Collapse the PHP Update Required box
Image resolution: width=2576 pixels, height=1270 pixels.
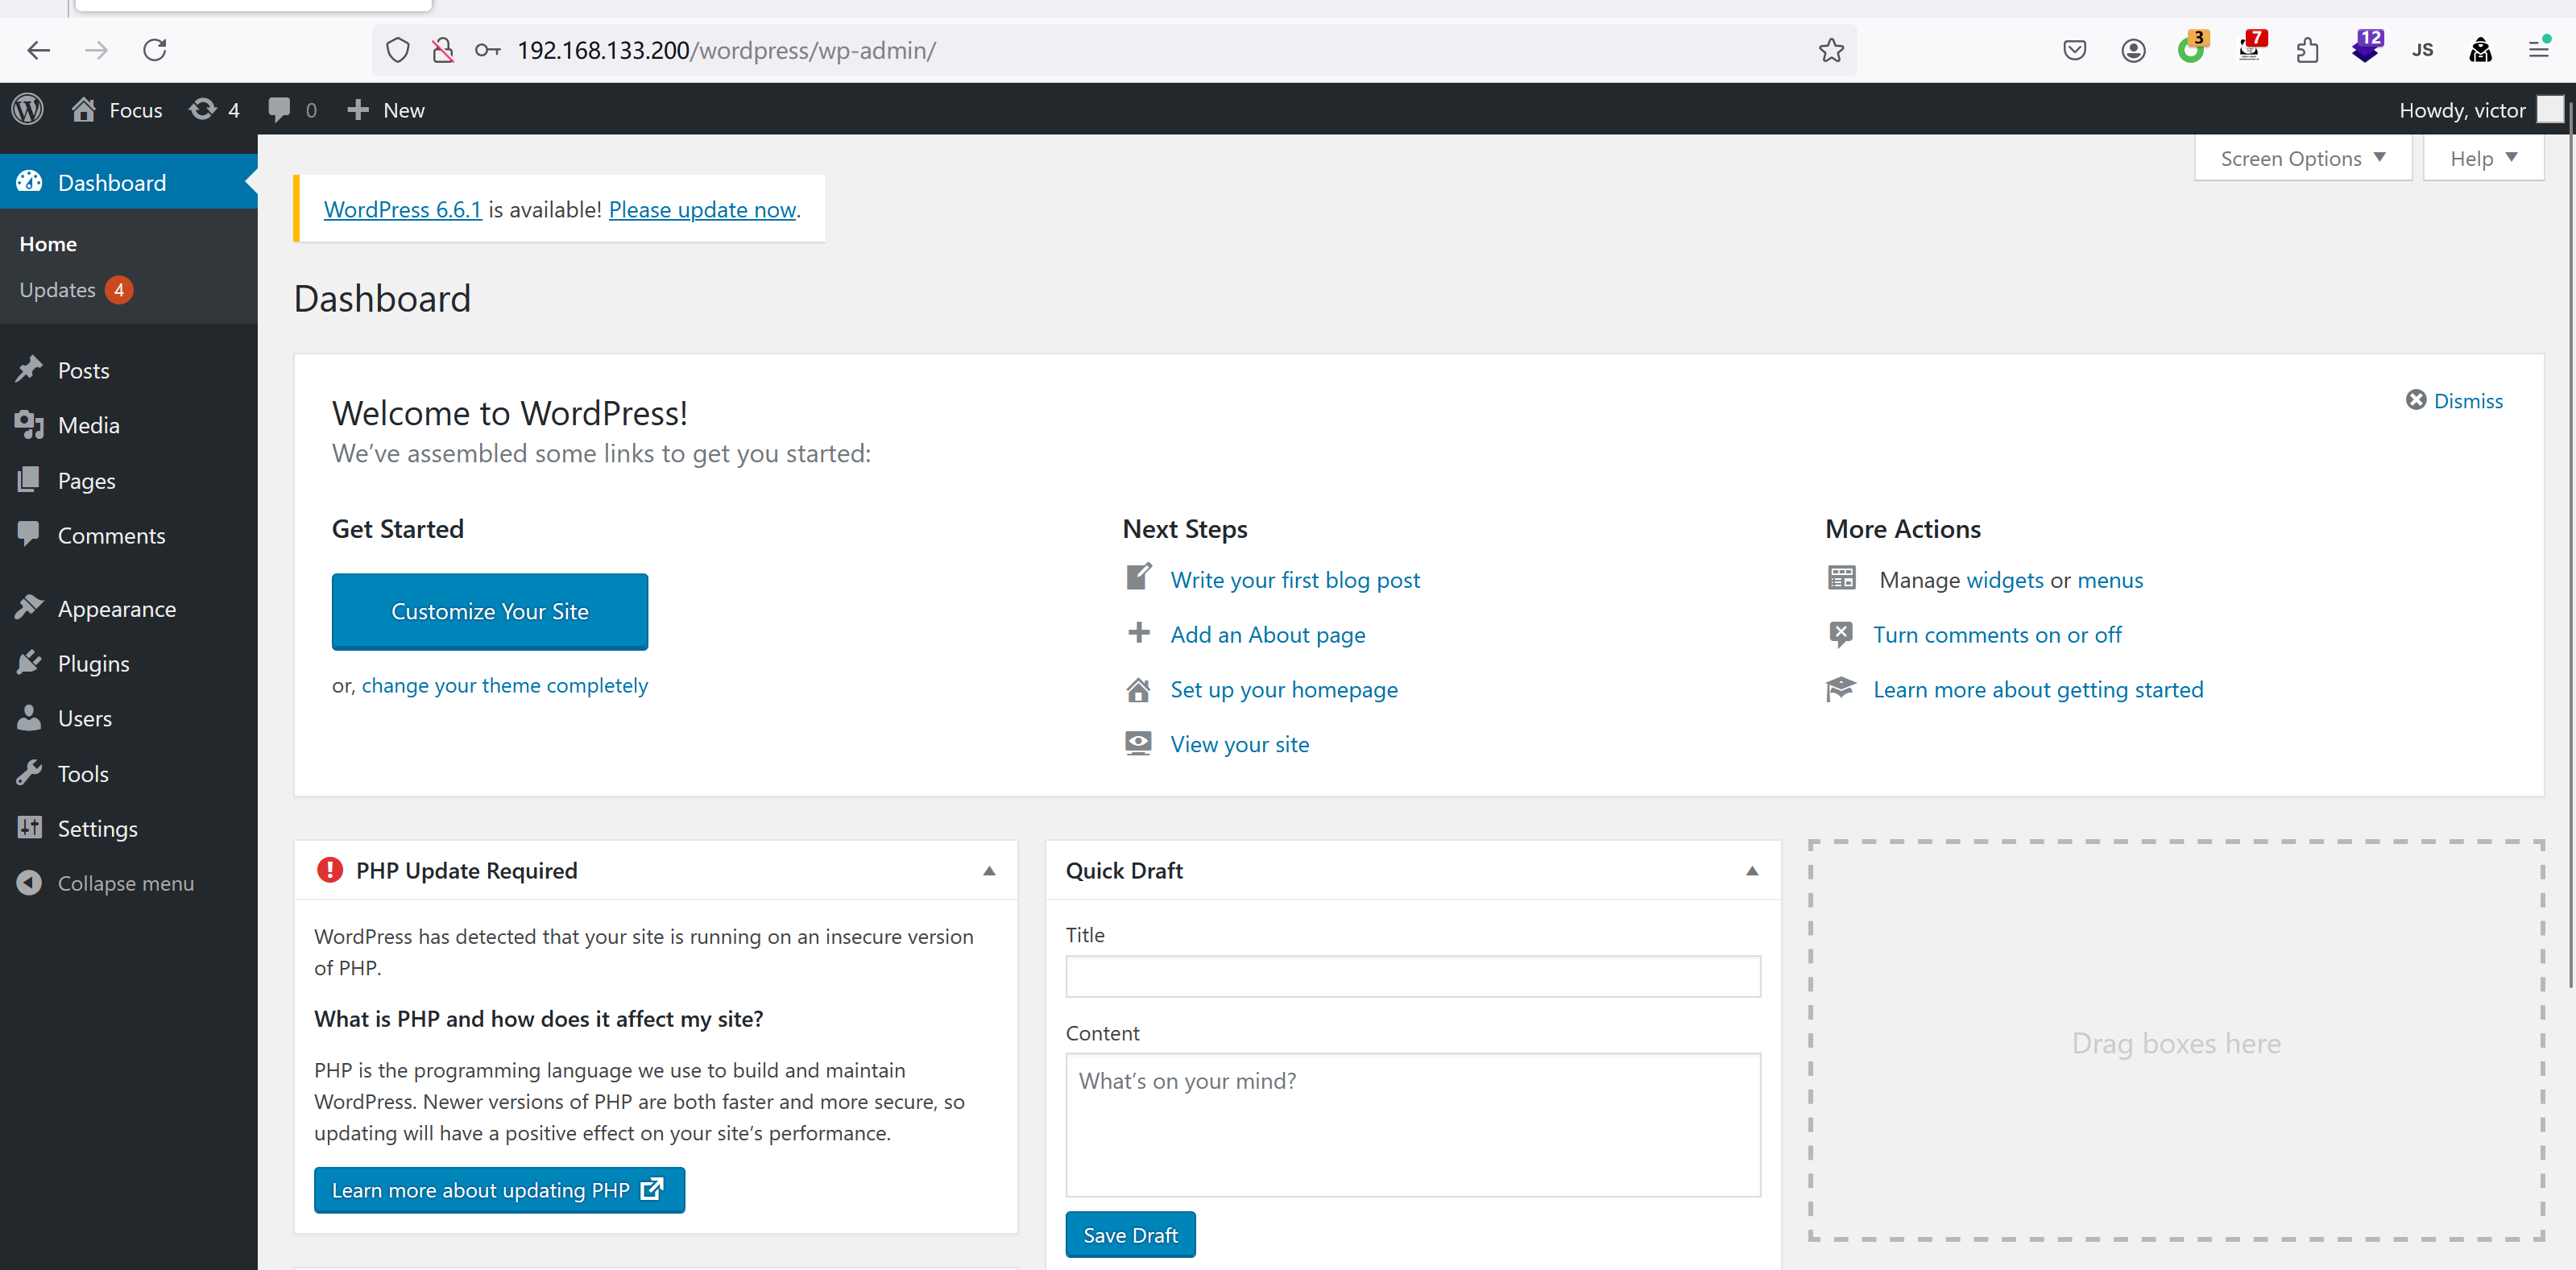(x=988, y=870)
